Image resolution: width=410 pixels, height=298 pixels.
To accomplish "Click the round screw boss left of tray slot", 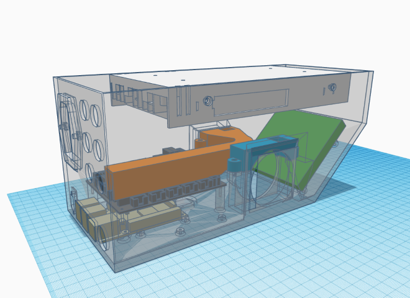I will (x=207, y=101).
